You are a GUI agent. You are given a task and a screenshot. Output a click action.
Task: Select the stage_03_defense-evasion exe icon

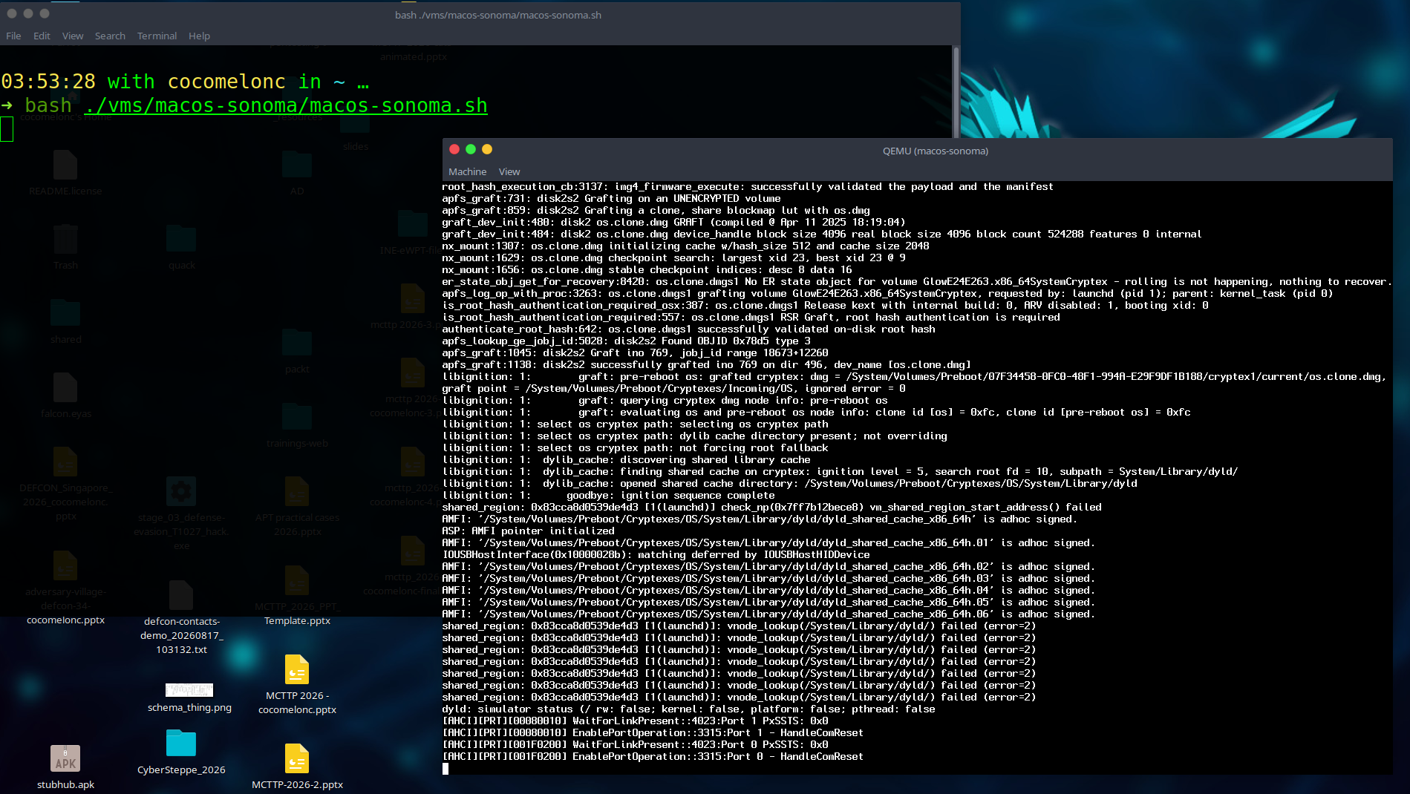[x=181, y=491]
